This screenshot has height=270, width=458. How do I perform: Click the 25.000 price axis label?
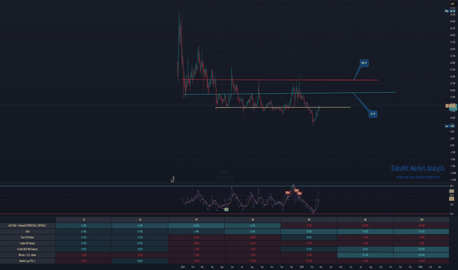pos(452,77)
